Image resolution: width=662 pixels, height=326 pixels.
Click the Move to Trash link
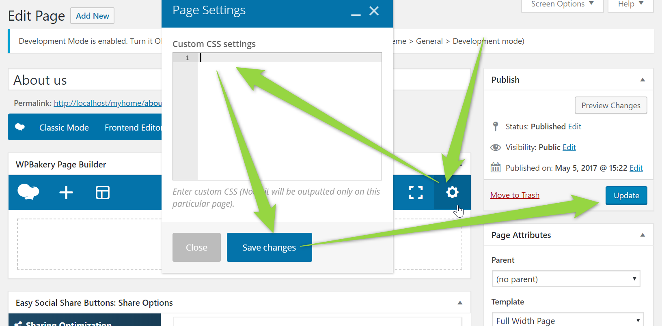coord(515,195)
